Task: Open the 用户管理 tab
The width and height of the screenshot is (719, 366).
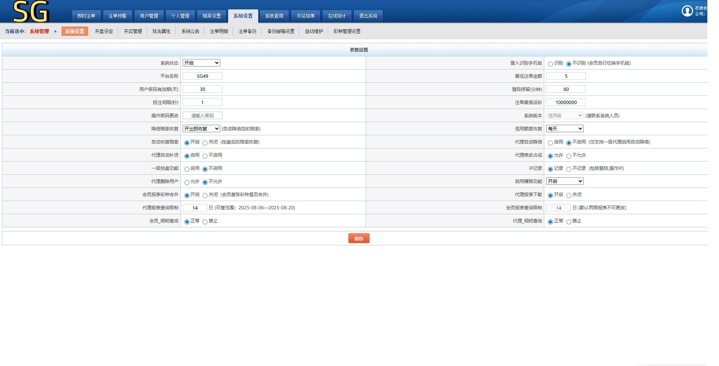Action: click(x=149, y=16)
